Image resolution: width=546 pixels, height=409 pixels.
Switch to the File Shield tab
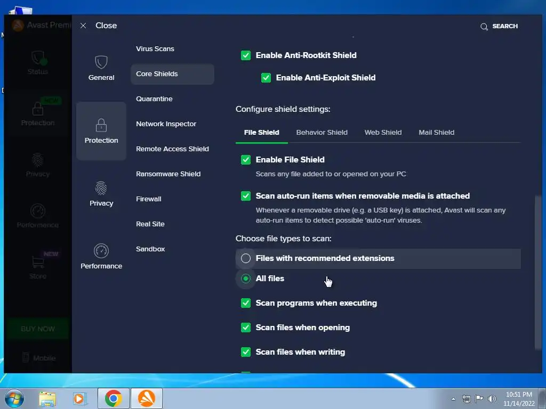click(x=261, y=133)
